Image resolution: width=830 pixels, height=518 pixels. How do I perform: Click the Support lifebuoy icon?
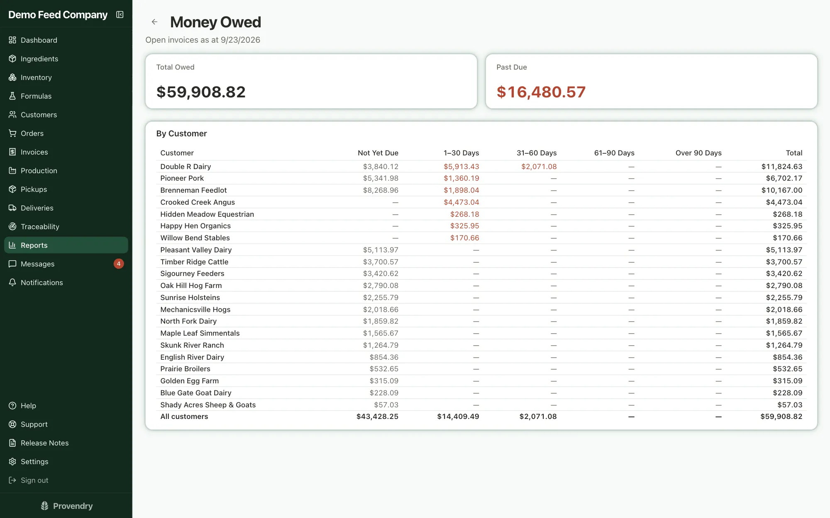[12, 424]
